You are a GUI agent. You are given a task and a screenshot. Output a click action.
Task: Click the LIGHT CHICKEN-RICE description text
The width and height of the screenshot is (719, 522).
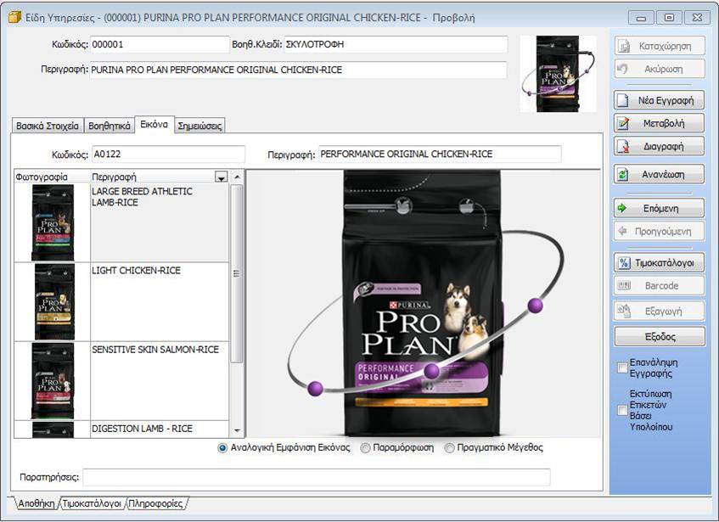click(136, 271)
